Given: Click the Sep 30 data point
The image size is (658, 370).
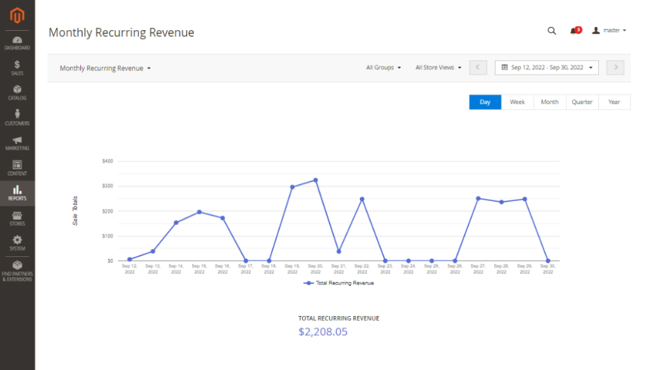Looking at the screenshot, I should [548, 261].
